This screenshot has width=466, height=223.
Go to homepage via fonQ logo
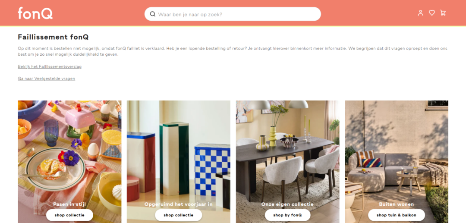35,13
